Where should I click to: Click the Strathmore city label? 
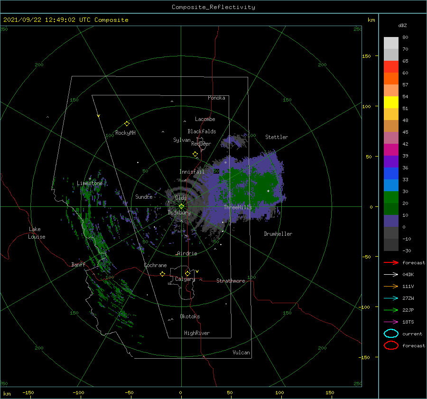click(x=231, y=281)
